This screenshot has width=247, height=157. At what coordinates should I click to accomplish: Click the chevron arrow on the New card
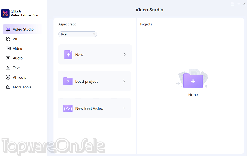click(124, 54)
